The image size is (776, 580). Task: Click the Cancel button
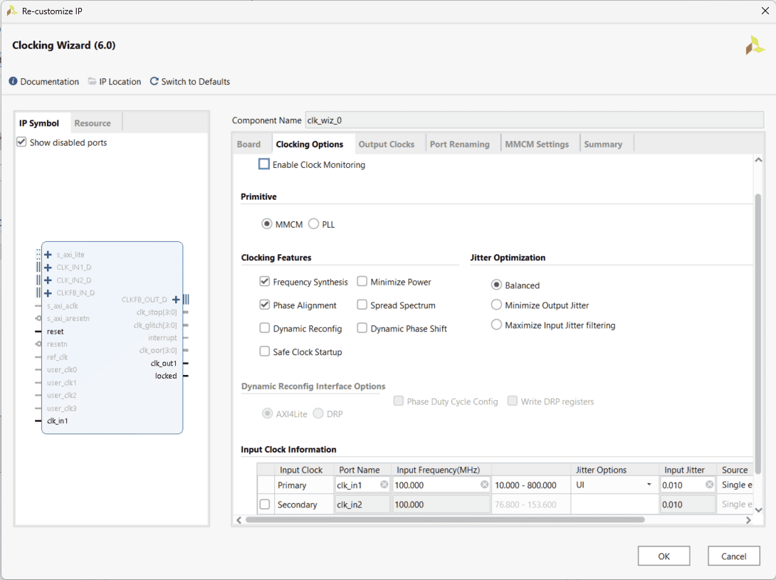point(733,557)
